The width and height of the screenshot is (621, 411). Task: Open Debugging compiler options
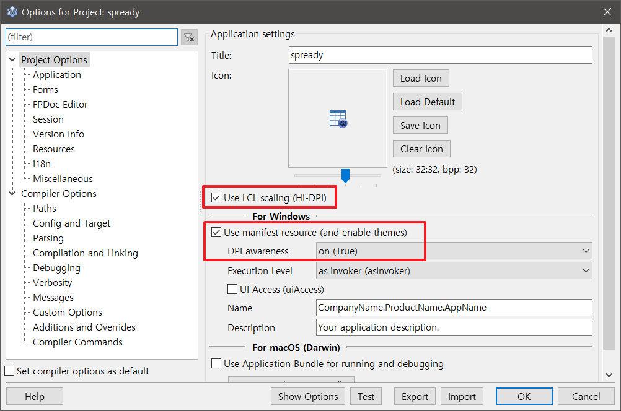point(56,268)
